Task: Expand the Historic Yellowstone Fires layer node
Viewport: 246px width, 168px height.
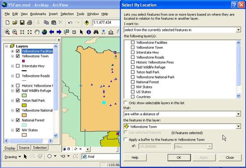Action: click(13, 86)
